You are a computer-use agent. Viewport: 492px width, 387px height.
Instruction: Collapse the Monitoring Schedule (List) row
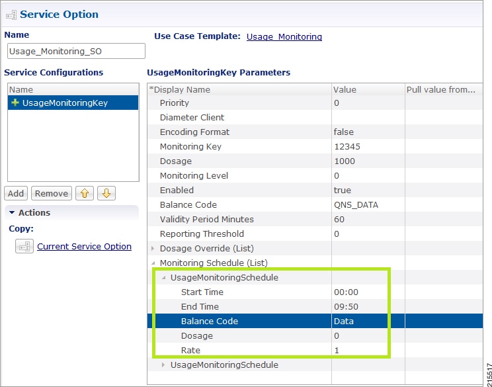point(153,263)
